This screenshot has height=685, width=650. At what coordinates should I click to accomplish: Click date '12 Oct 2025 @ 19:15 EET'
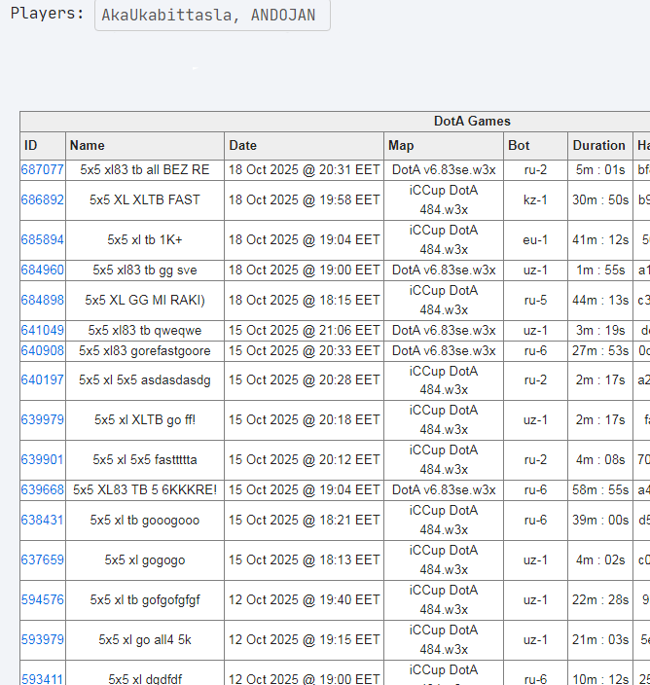point(304,639)
